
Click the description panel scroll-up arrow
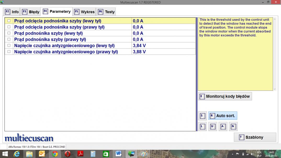click(x=275, y=19)
